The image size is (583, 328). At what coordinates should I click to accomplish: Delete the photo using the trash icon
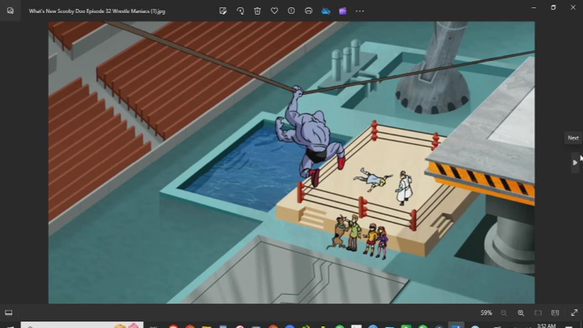tap(257, 11)
